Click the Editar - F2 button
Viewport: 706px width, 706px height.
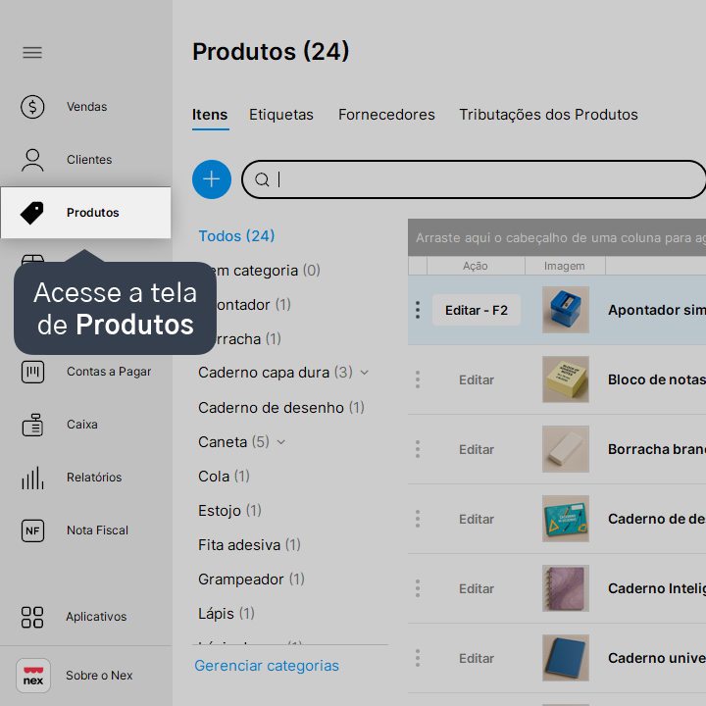(477, 310)
